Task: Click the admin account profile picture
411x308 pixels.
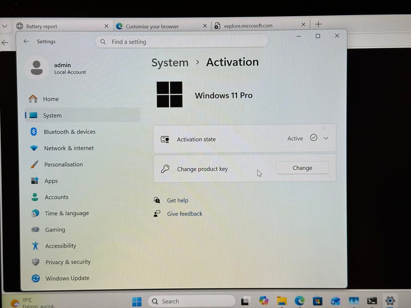Action: (x=37, y=68)
